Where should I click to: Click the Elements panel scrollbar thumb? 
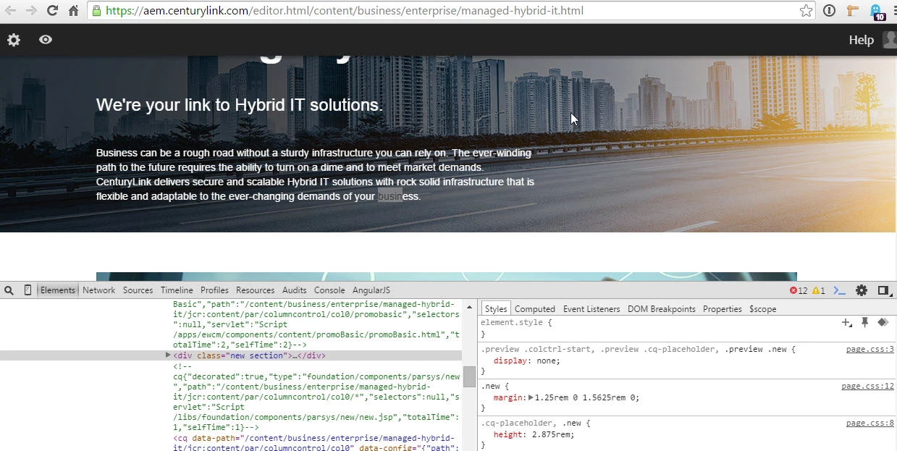pos(469,376)
